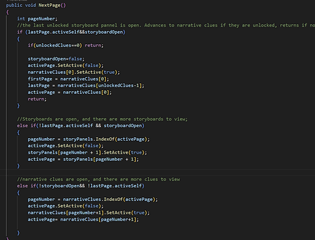The image size is (315, 240).
Task: Click the 'narrativeClues[pageNumber+1].SetActive(true);' line
Action: (x=88, y=213)
